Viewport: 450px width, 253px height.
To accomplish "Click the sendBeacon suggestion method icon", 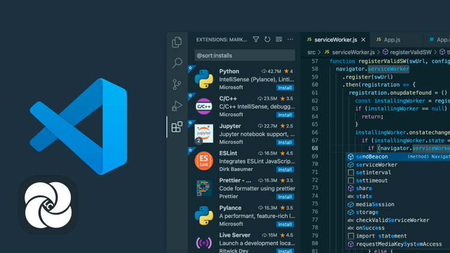I will [351, 156].
